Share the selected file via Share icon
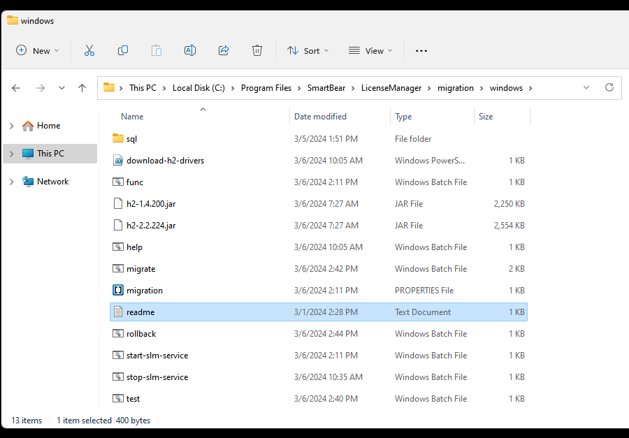 pyautogui.click(x=223, y=50)
